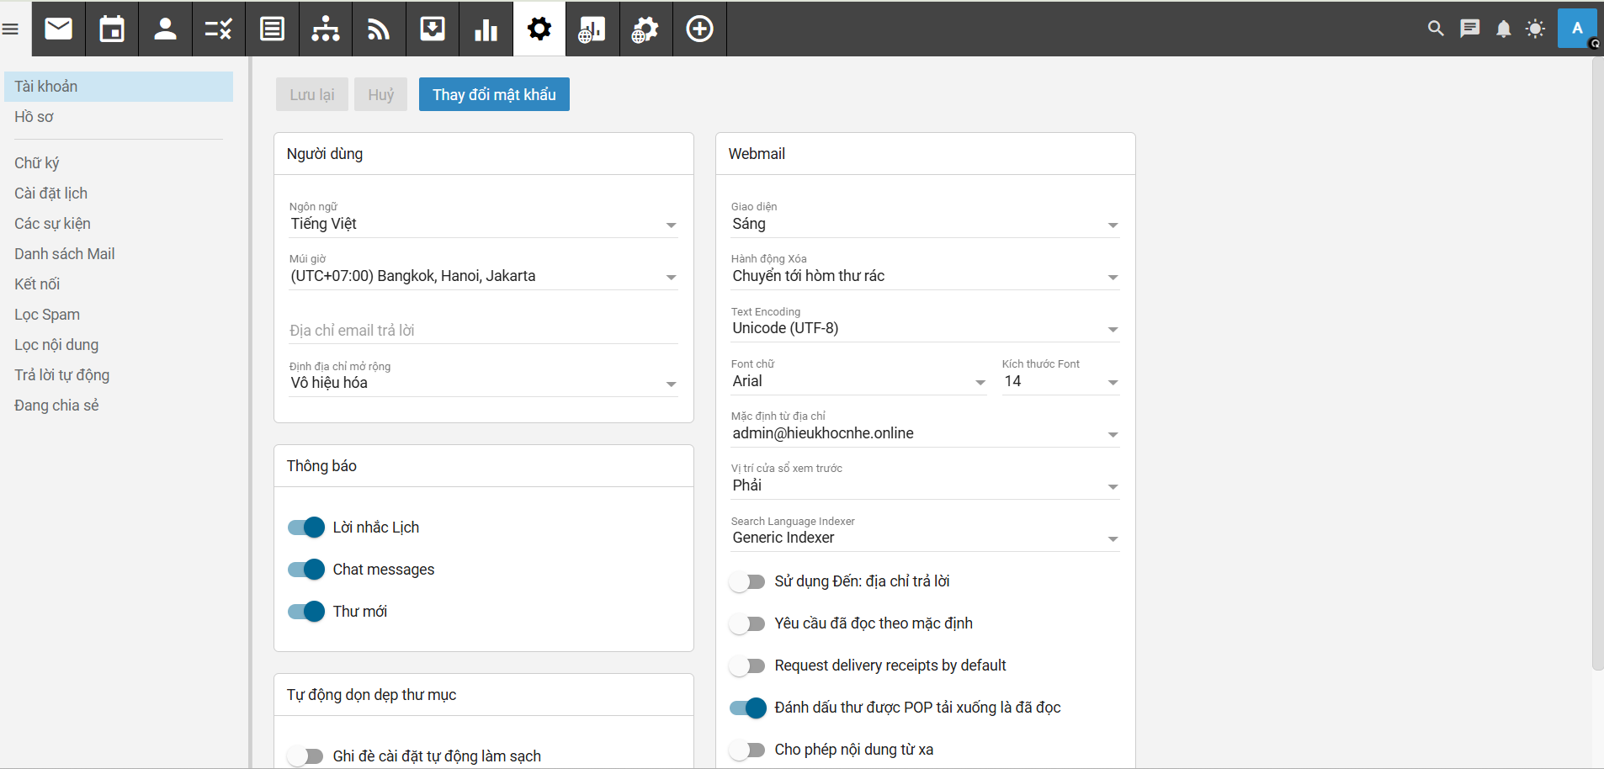
Task: Click the Thay đổi mật khẩu button
Action: click(494, 94)
